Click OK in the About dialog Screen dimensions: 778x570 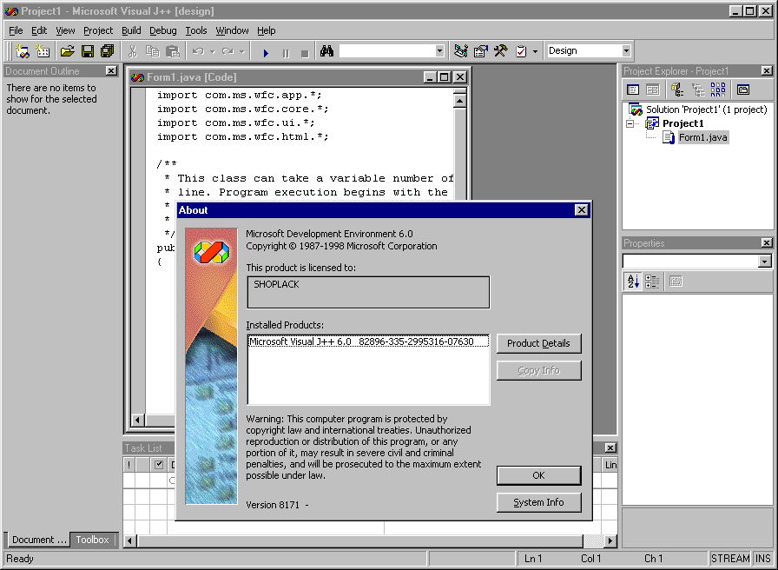(539, 475)
